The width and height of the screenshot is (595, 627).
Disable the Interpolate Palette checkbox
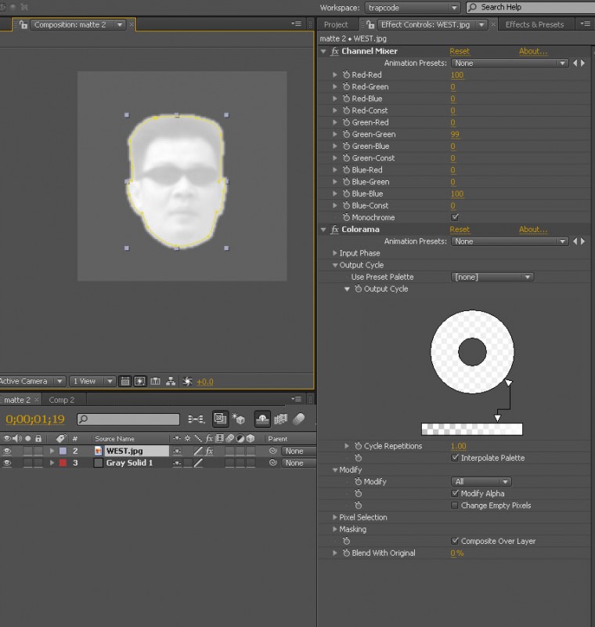tap(456, 458)
